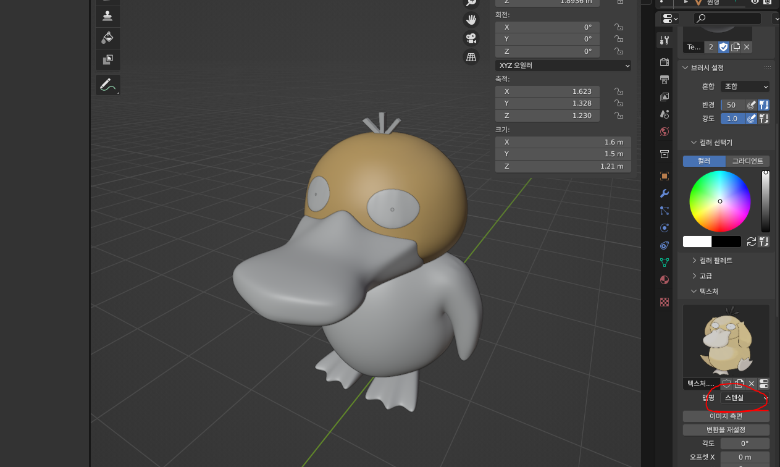Select the Fill bucket tool
This screenshot has width=780, height=467.
pyautogui.click(x=107, y=37)
